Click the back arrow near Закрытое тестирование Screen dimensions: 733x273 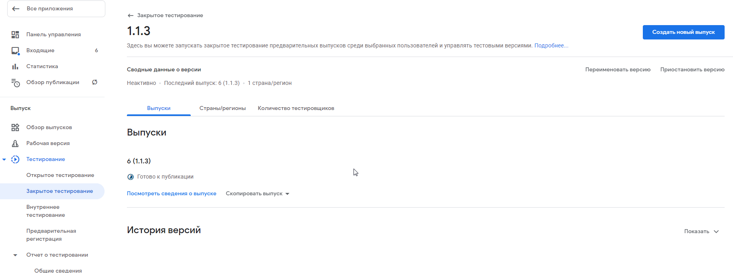click(130, 16)
